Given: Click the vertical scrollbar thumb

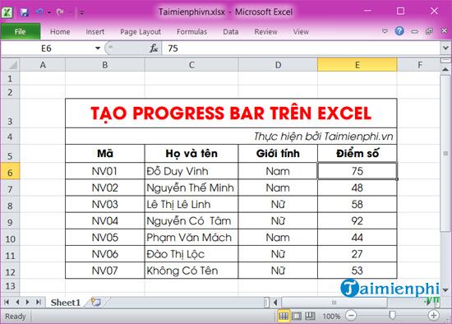Looking at the screenshot, I should point(445,153).
